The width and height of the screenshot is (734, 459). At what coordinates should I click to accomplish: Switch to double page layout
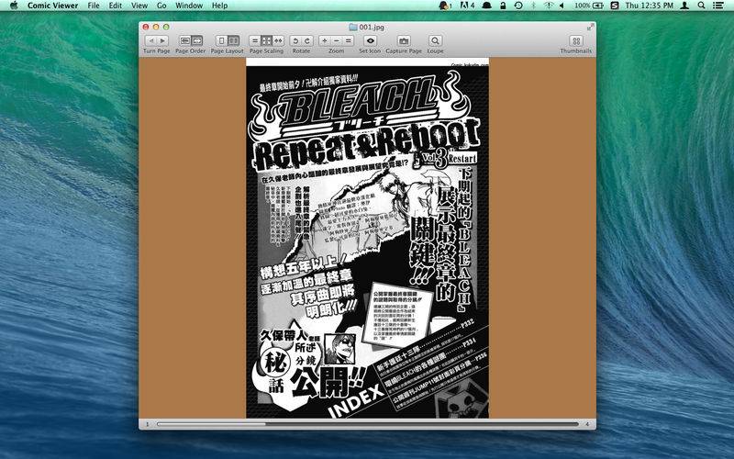[x=233, y=40]
